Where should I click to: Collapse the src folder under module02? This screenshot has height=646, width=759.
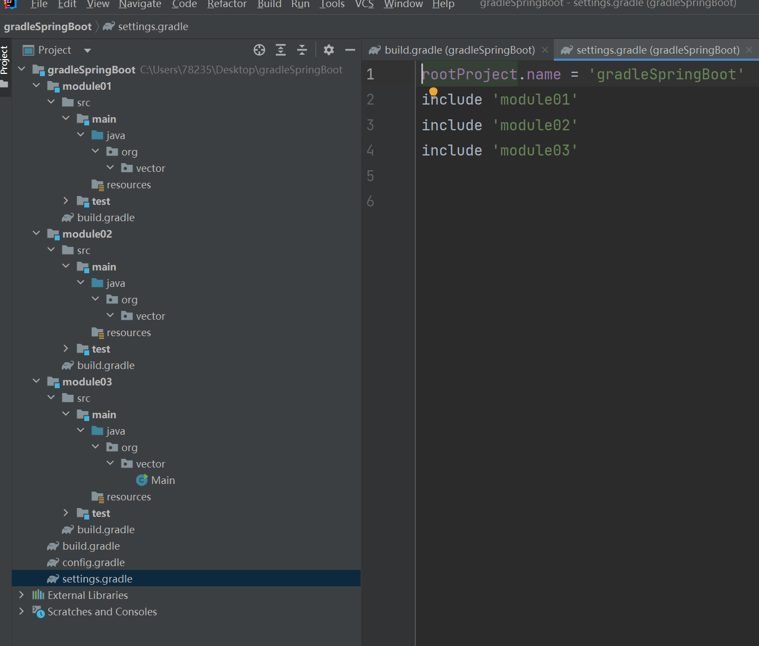click(x=51, y=250)
